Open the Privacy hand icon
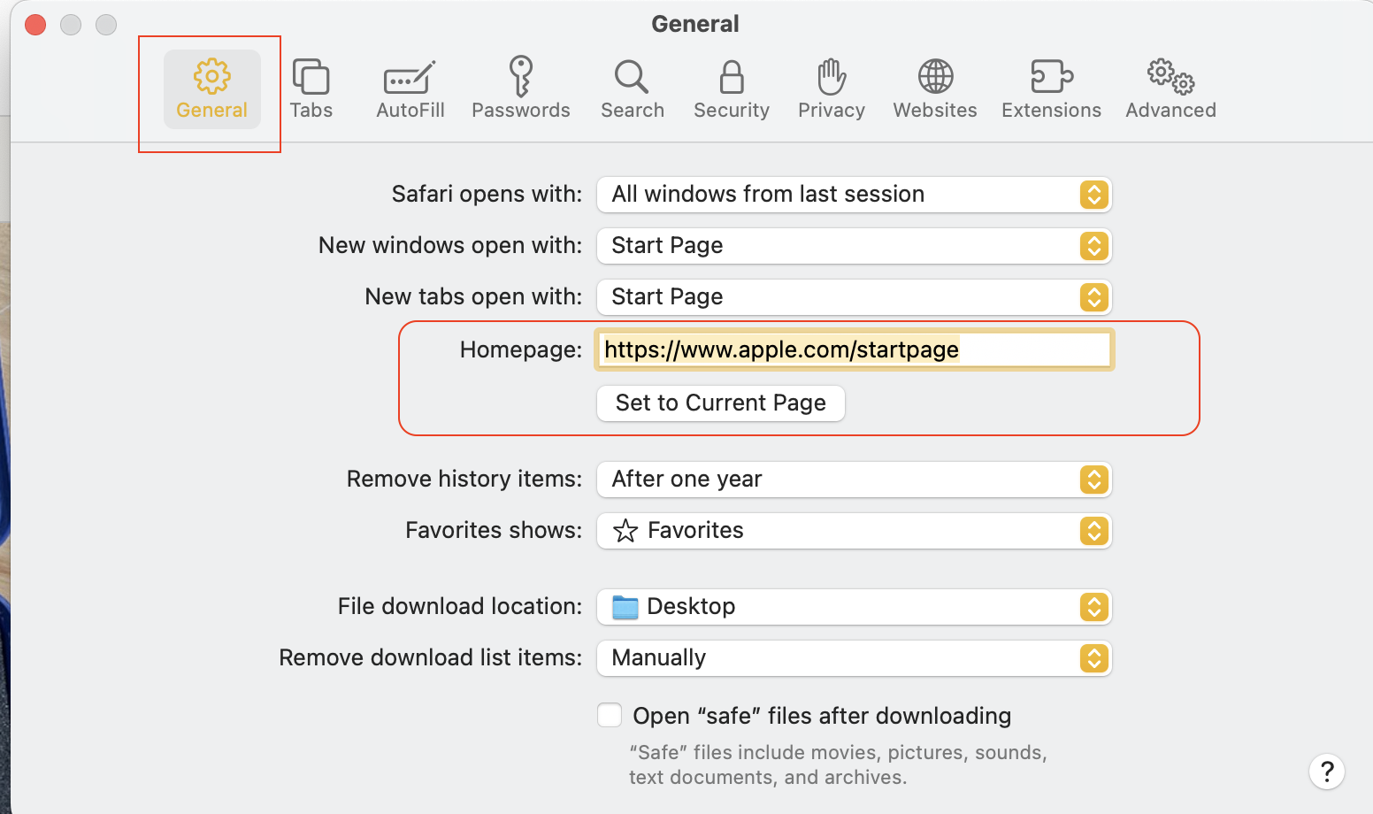 pyautogui.click(x=831, y=88)
